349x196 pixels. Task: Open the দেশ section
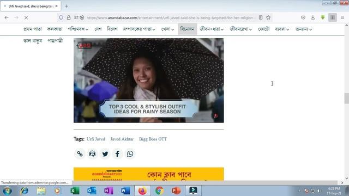tap(98, 29)
